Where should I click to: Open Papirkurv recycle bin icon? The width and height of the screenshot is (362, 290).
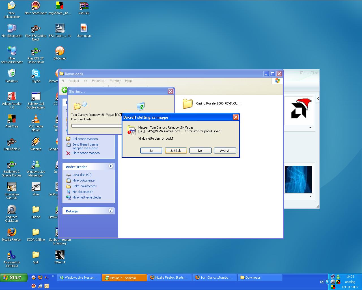click(12, 76)
